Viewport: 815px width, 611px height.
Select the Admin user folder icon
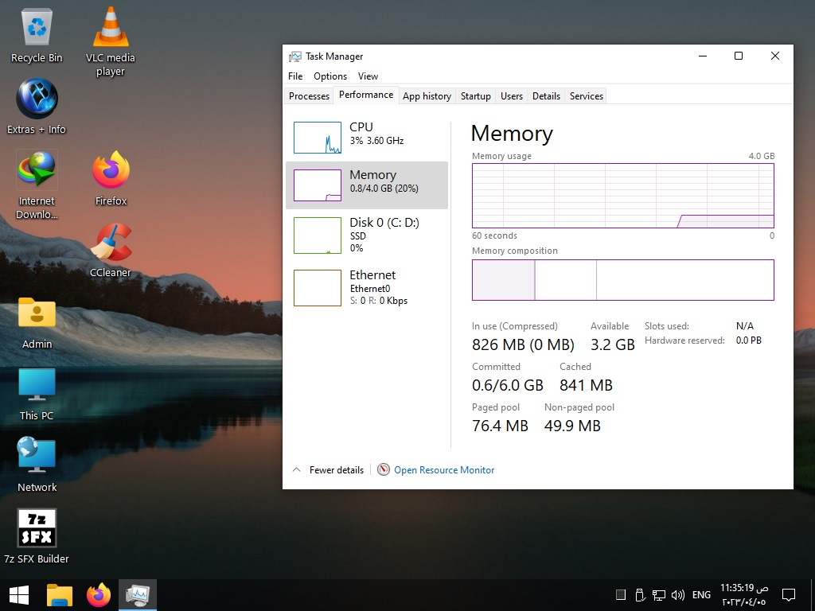click(x=37, y=322)
